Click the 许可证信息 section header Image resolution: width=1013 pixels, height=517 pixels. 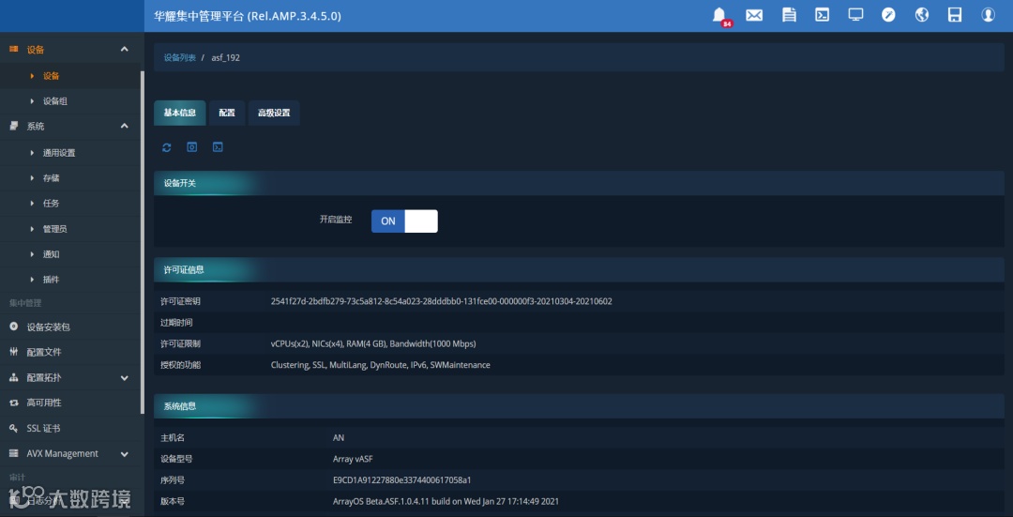click(579, 269)
